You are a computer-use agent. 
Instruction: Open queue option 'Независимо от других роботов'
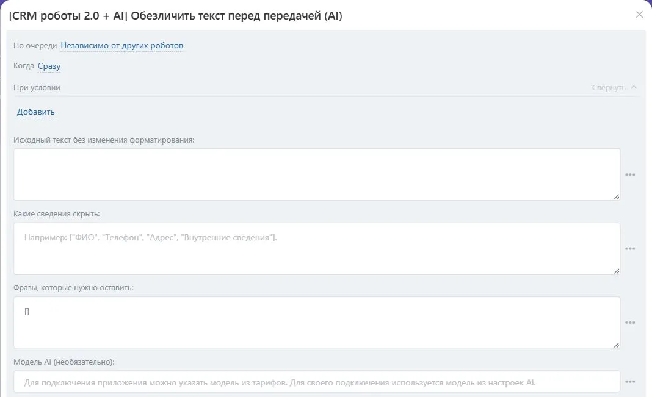122,45
